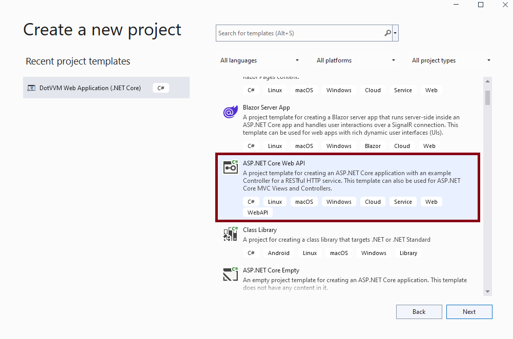Image resolution: width=513 pixels, height=339 pixels.
Task: Open the All project types dropdown
Action: (x=451, y=60)
